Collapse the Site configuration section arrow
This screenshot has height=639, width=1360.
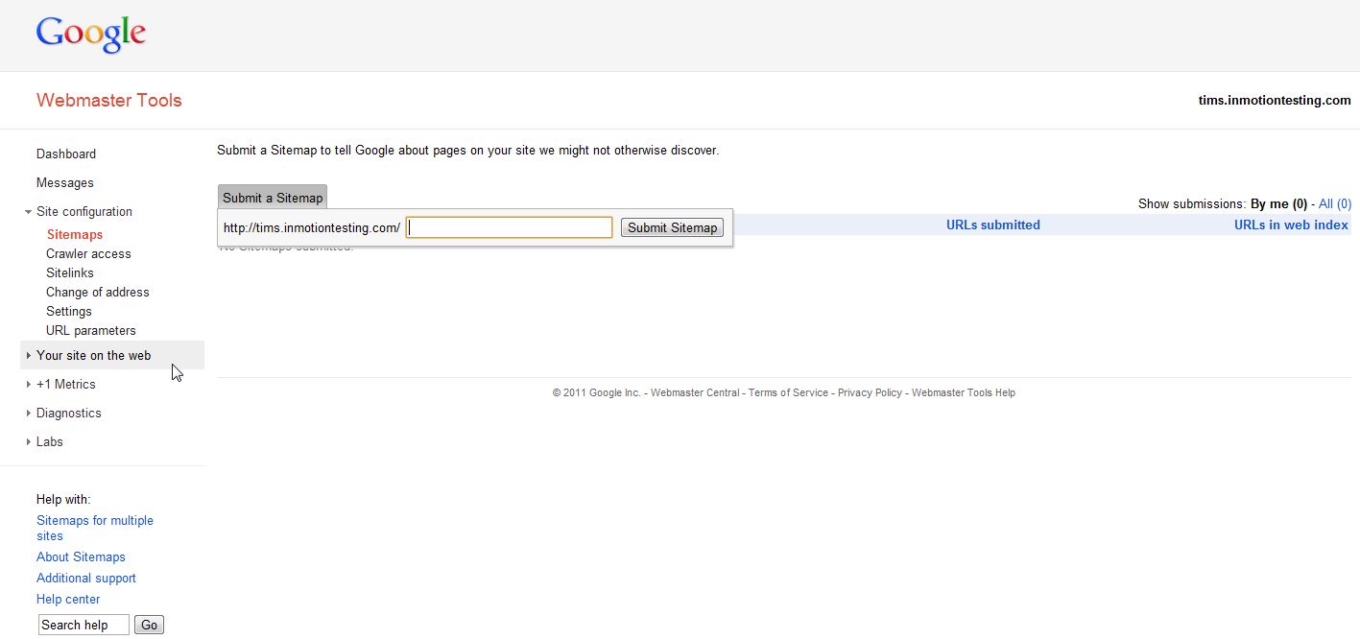pyautogui.click(x=29, y=212)
